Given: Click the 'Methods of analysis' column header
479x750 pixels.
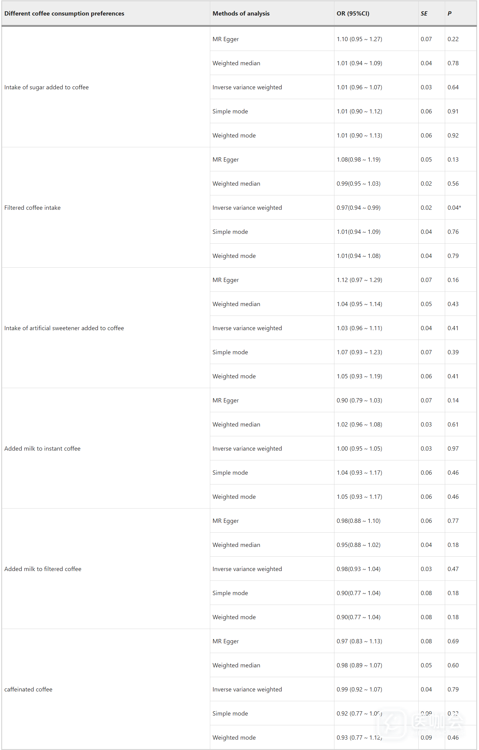Looking at the screenshot, I should pyautogui.click(x=241, y=13).
